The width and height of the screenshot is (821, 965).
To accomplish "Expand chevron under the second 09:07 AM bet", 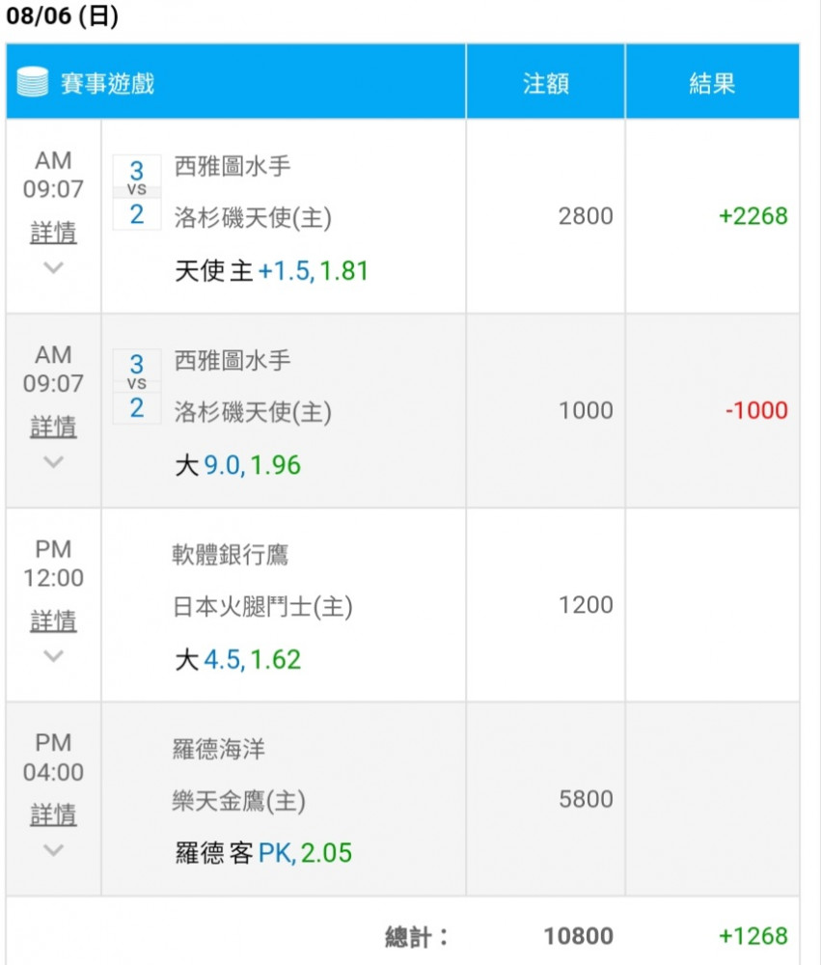I will tap(54, 461).
